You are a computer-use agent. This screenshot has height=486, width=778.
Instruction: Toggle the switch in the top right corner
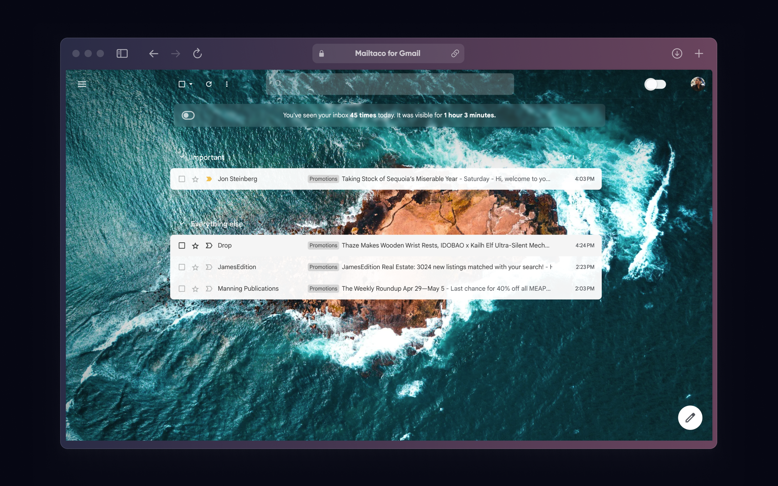click(x=656, y=84)
